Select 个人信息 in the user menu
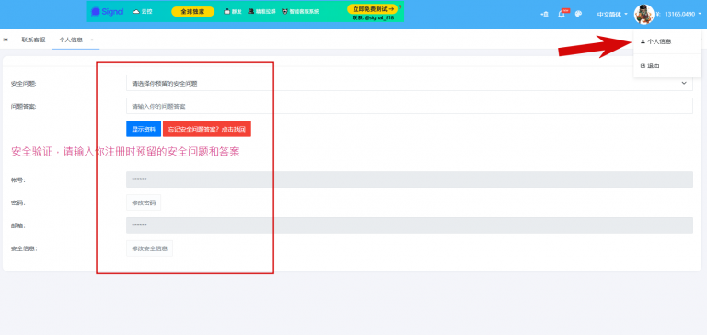707x335 pixels. pos(666,41)
